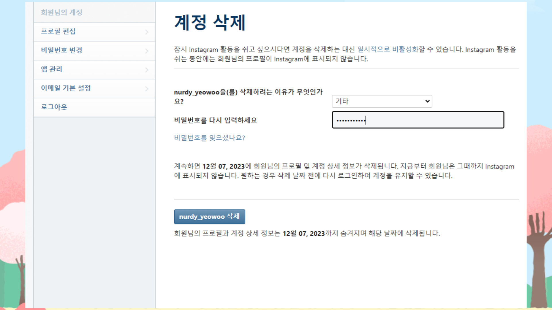This screenshot has height=310, width=552.
Task: Focus the password re-entry field
Action: click(418, 120)
